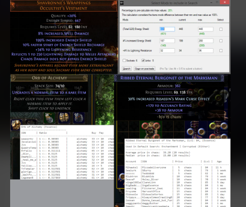Viewport: 246px width, 207px height.
Task: Click the Shavronne's Wrappings item title
Action: pos(64,3)
